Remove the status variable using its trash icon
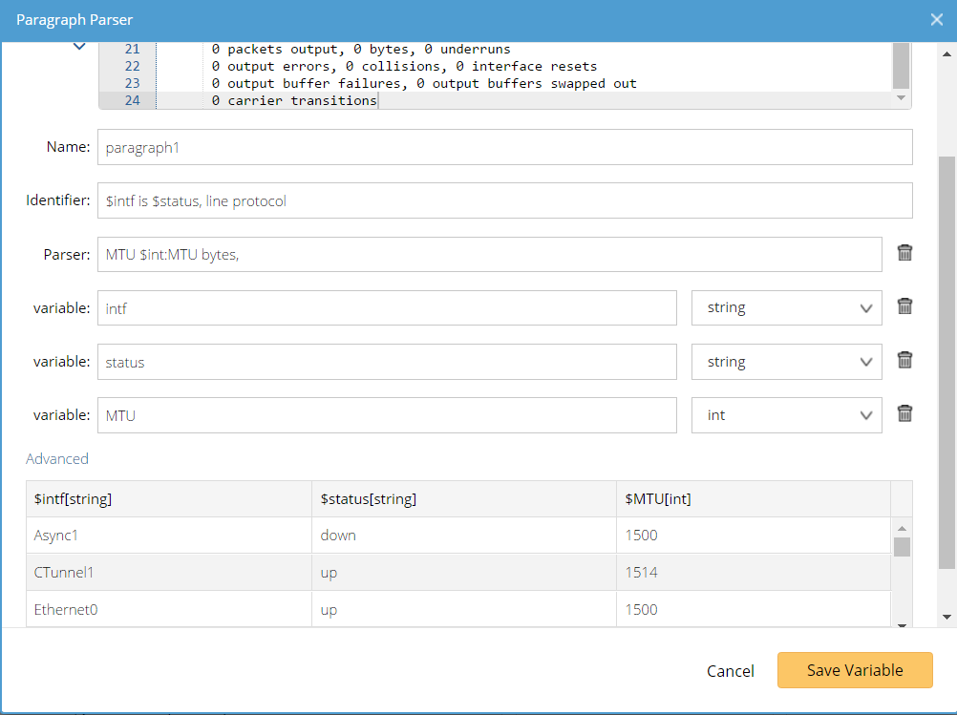Viewport: 957px width, 715px height. pyautogui.click(x=904, y=360)
